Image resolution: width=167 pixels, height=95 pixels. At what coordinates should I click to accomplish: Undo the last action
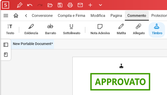[30, 5]
